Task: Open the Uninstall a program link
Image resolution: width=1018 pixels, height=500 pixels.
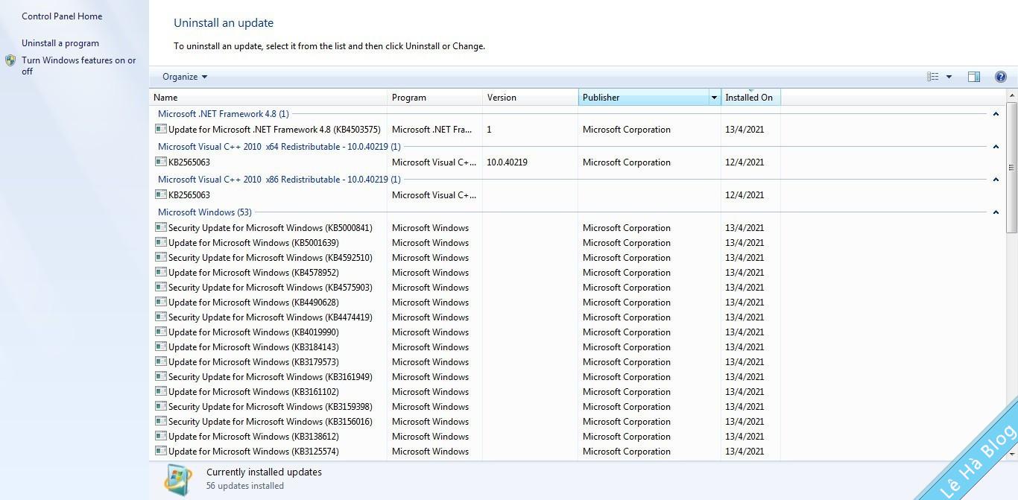Action: pos(60,43)
